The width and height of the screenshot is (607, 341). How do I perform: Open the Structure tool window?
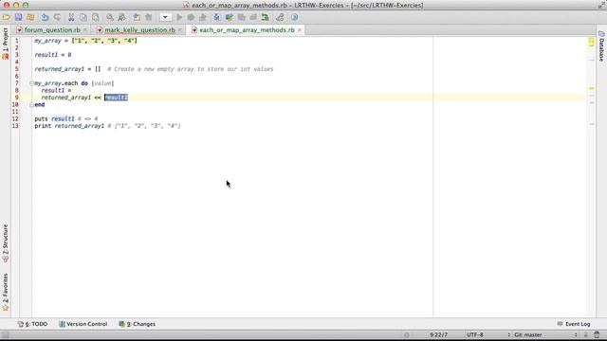[6, 243]
